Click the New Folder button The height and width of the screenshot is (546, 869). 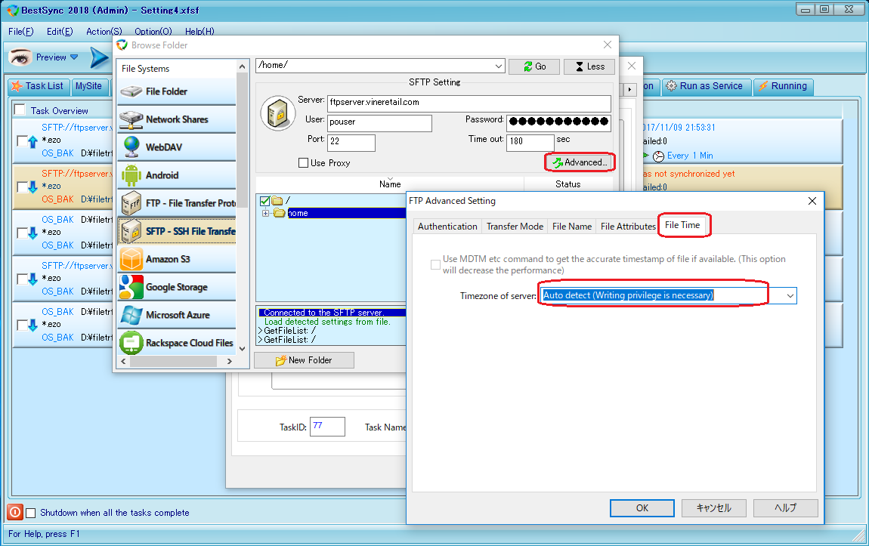[x=304, y=360]
